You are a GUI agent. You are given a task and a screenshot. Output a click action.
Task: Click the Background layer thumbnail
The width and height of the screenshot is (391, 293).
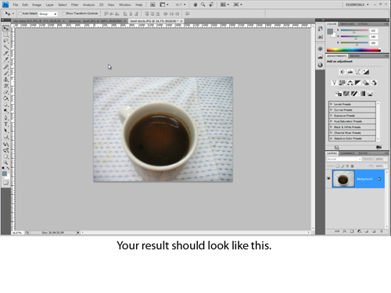tap(343, 179)
